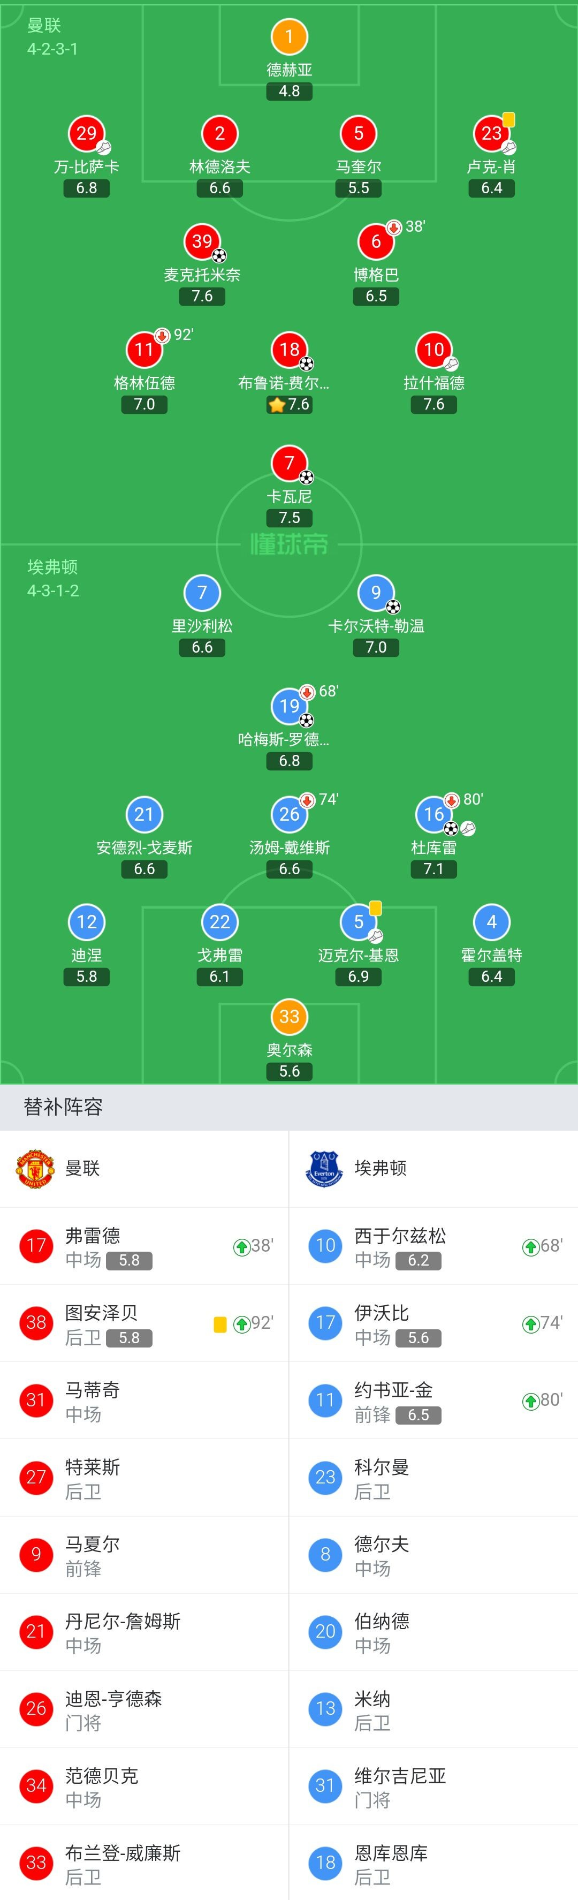578x1900 pixels.
Task: Select McTominay's number 39 player icon
Action: tap(202, 241)
